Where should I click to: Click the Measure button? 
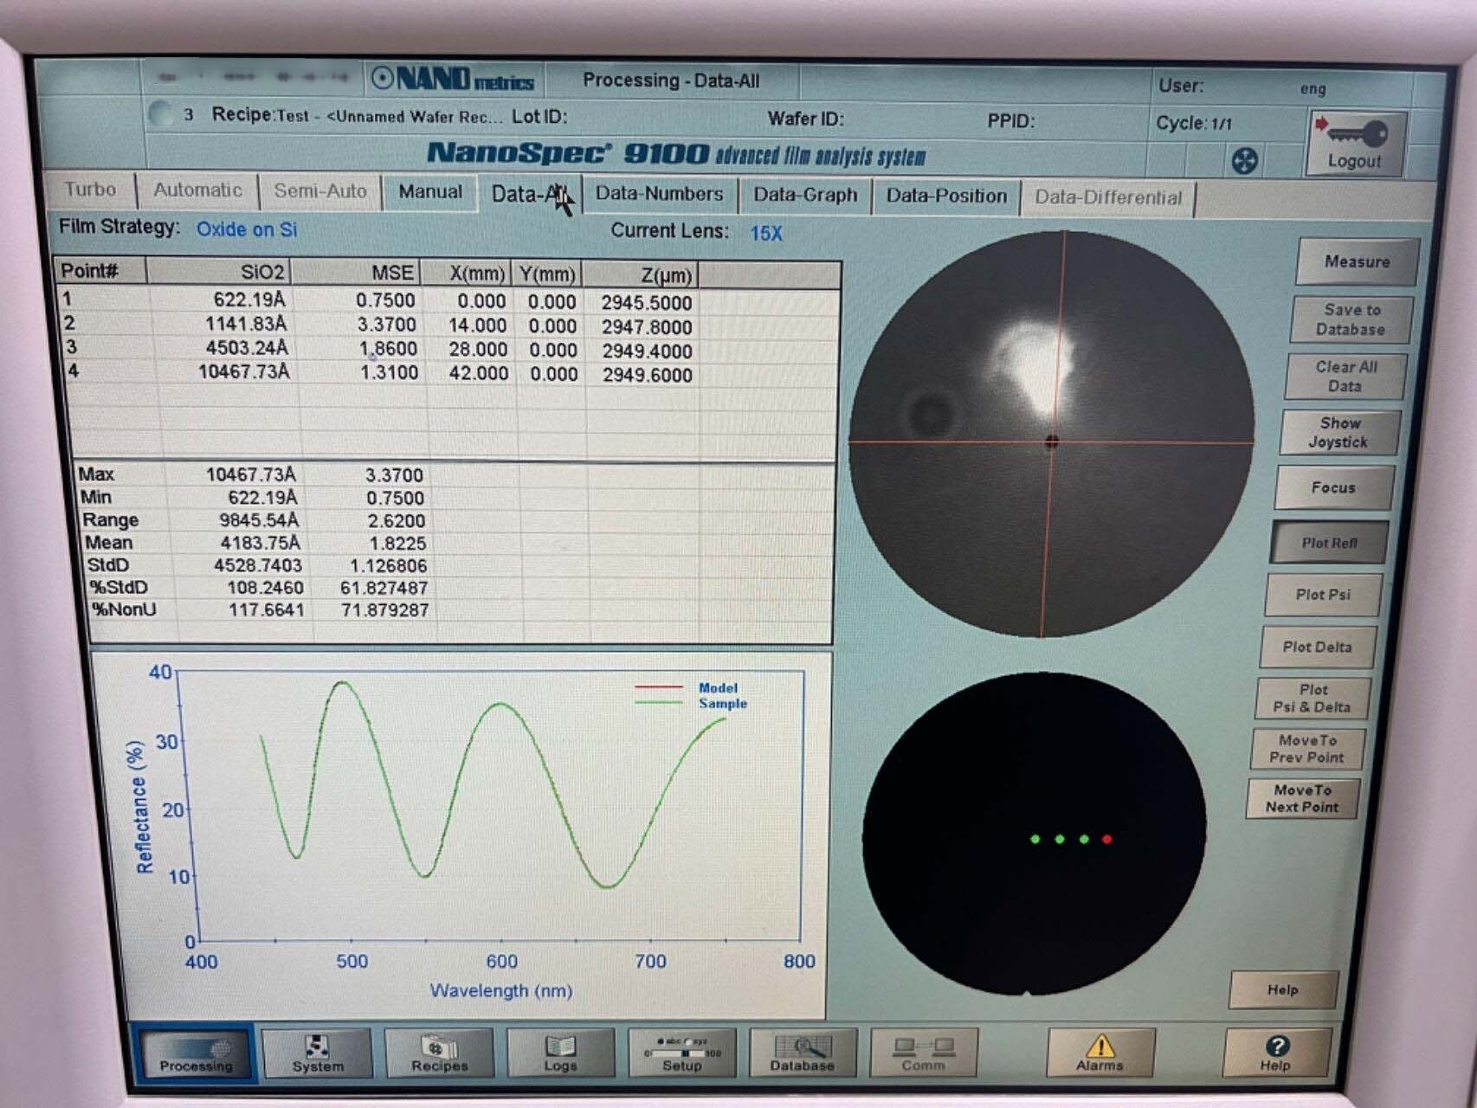coord(1357,261)
